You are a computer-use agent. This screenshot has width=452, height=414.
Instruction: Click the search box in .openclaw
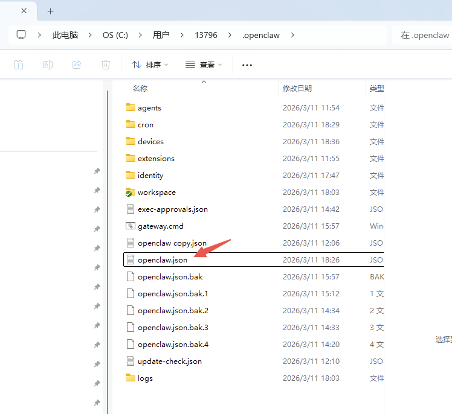tap(422, 35)
